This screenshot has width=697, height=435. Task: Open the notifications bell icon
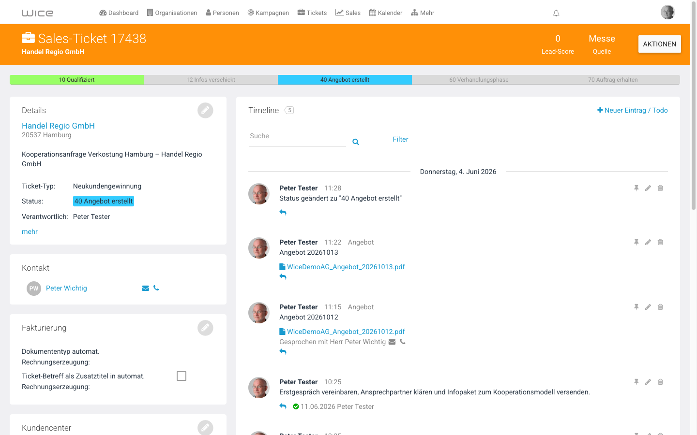click(556, 13)
